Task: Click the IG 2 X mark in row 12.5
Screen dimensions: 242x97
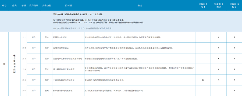Action: point(219,80)
